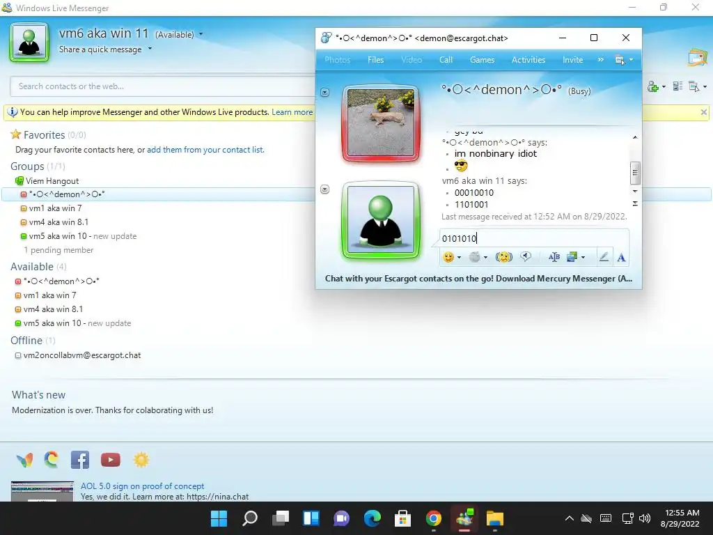This screenshot has width=713, height=535.
Task: Expand more options chevron in chat toolbar
Action: pos(601,60)
